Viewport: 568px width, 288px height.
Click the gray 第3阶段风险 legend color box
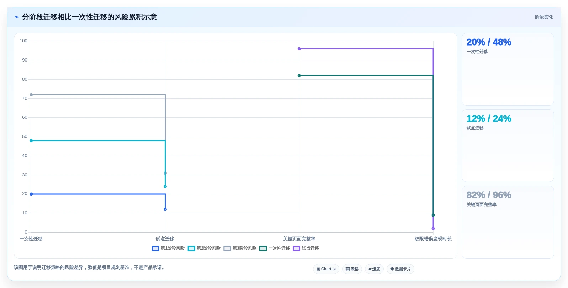pos(227,249)
